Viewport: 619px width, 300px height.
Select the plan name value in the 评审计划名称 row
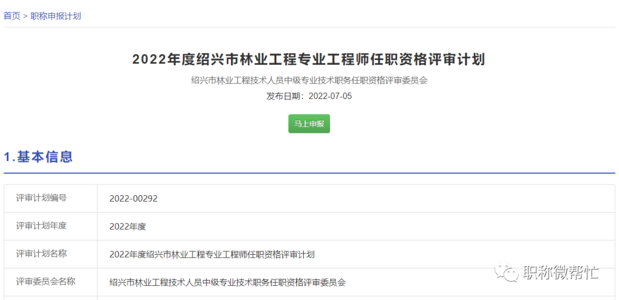pyautogui.click(x=212, y=255)
